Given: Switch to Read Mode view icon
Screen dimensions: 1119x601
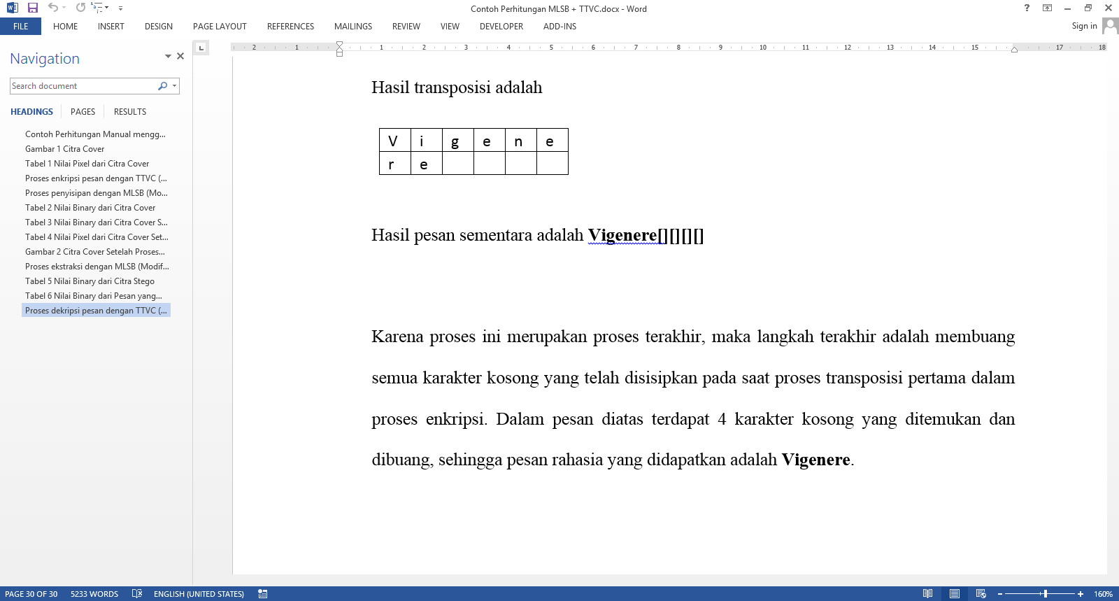Looking at the screenshot, I should (x=927, y=593).
